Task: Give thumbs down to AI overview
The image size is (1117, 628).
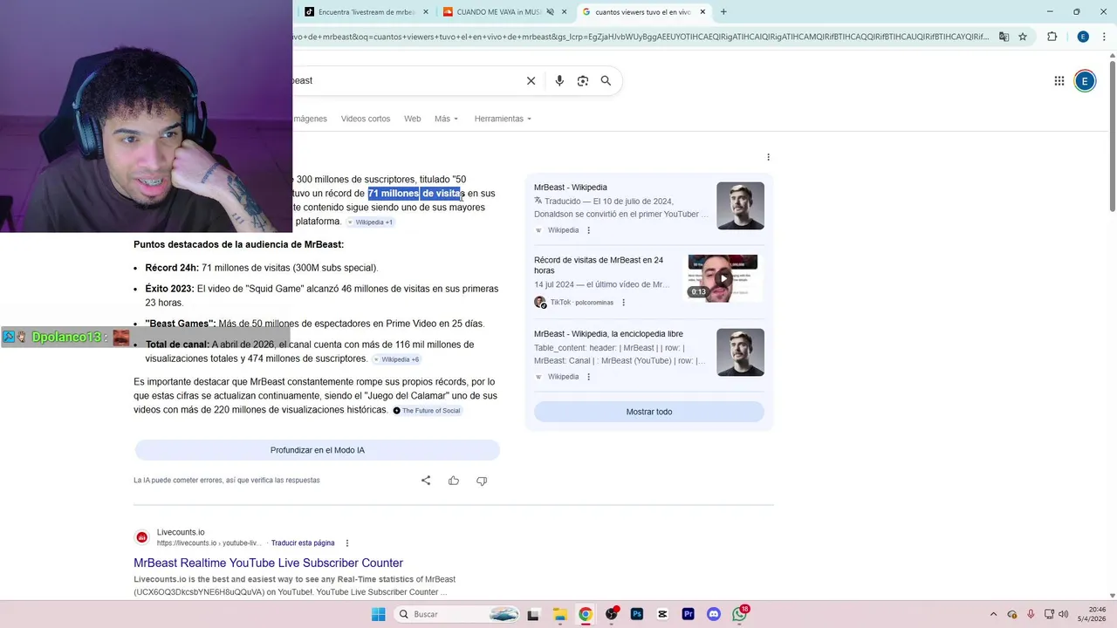Action: (x=482, y=481)
